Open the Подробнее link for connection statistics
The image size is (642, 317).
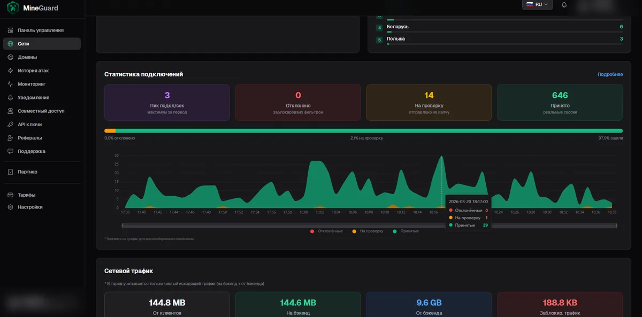tap(610, 74)
